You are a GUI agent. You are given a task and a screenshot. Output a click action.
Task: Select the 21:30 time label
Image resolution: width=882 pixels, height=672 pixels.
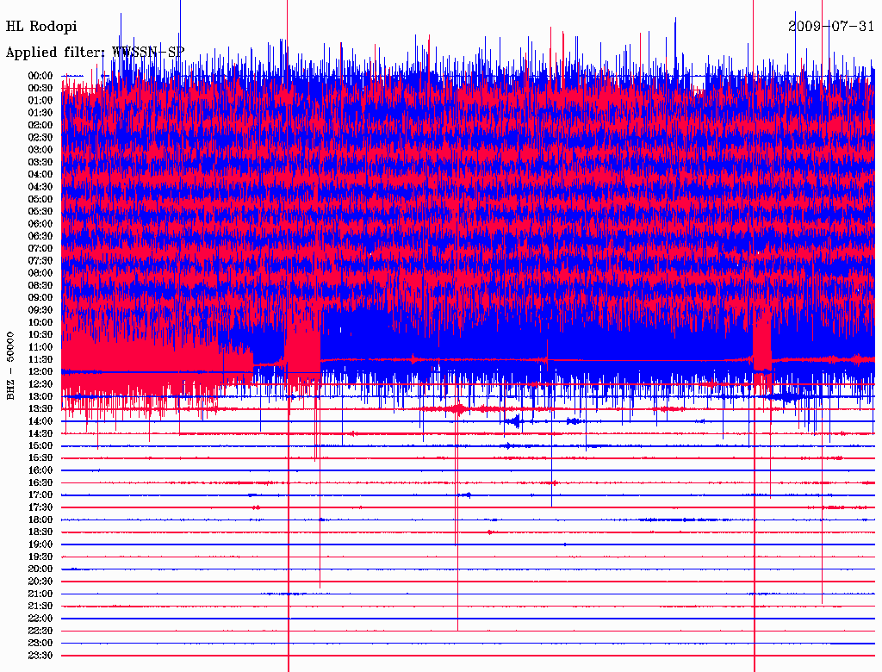(x=40, y=607)
